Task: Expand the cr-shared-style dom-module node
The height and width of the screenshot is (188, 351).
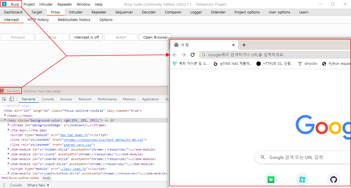Action: tap(8, 159)
